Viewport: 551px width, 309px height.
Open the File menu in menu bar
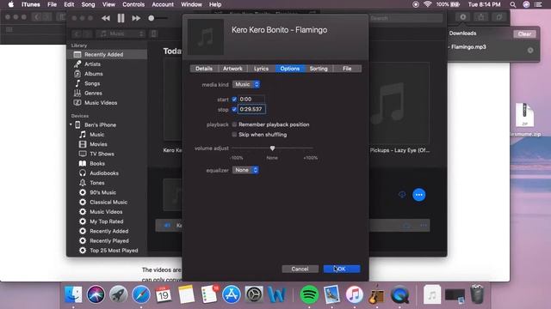point(52,4)
